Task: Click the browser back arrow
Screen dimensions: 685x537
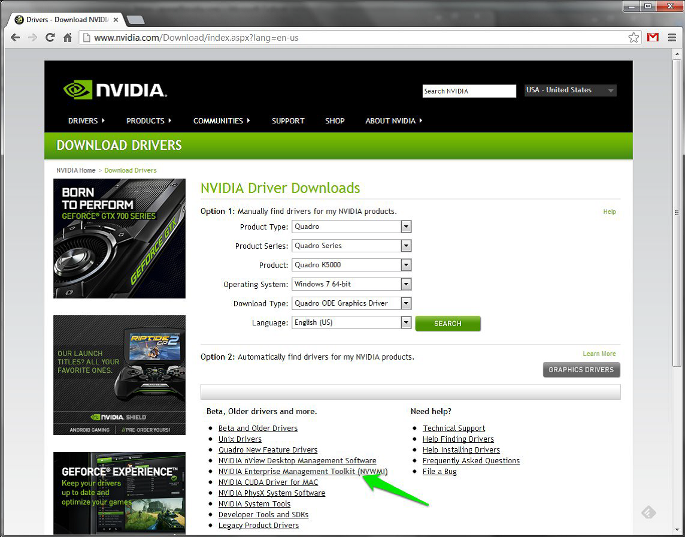Action: [x=16, y=38]
